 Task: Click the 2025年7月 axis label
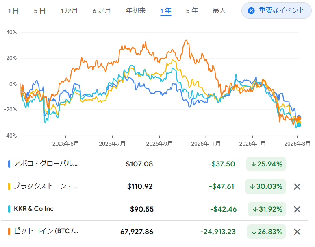pyautogui.click(x=112, y=144)
